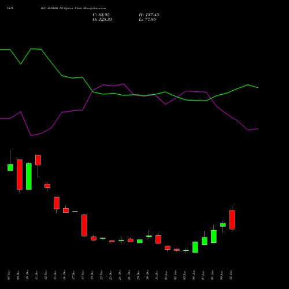Click the green candlestick for 29 Dec
Screen dimensions: 289x289
click(140, 241)
